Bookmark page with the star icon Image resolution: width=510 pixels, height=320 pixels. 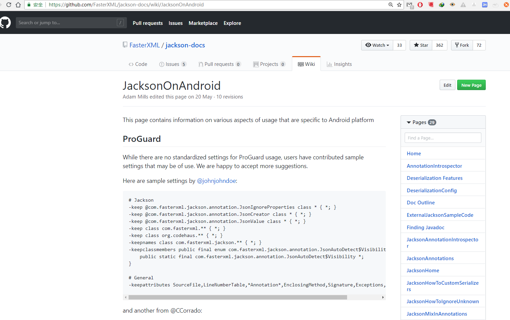tap(399, 5)
